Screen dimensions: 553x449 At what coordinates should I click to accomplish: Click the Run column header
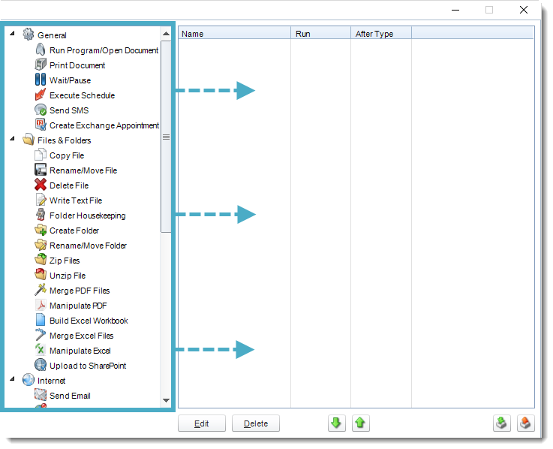click(x=320, y=34)
